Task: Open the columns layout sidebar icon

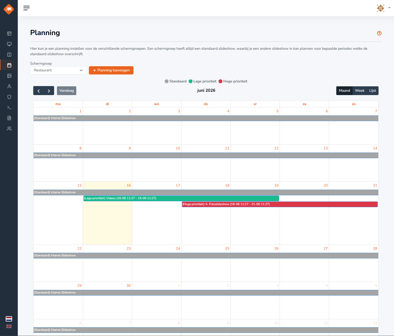Action: click(x=9, y=55)
